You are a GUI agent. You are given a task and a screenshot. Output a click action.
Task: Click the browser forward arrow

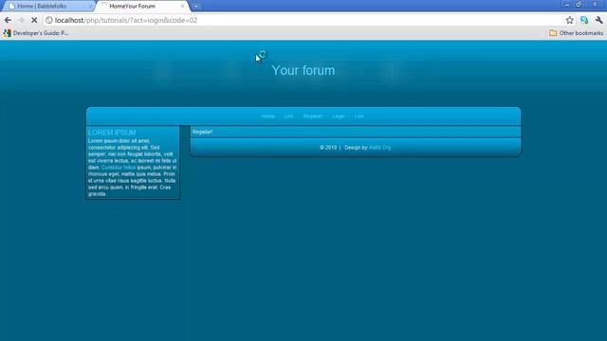[x=21, y=20]
